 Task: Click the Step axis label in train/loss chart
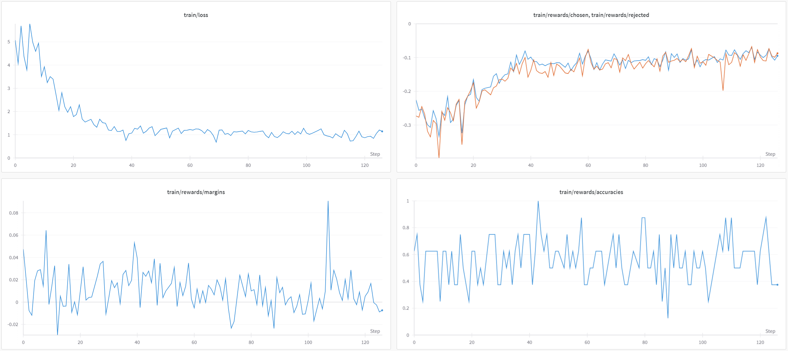pyautogui.click(x=375, y=154)
